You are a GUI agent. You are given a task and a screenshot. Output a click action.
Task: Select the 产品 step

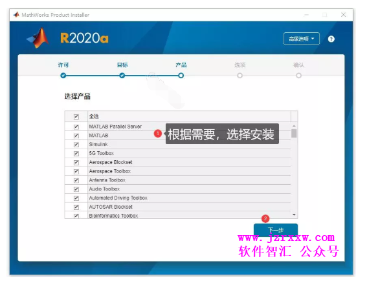181,76
